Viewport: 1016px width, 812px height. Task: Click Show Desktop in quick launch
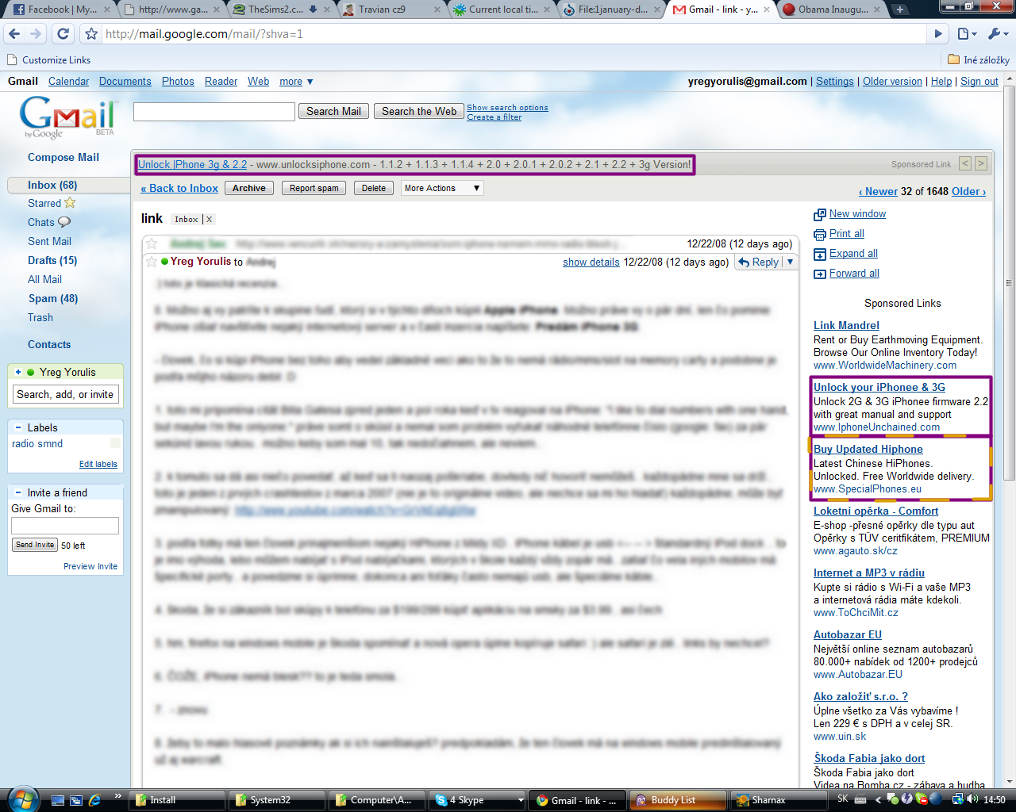point(58,800)
